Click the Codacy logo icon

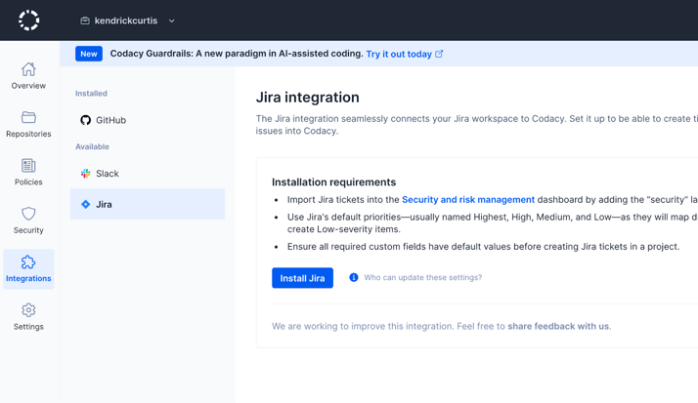[x=29, y=20]
